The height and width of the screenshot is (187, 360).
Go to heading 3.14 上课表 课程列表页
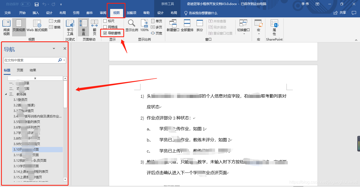point(31,172)
